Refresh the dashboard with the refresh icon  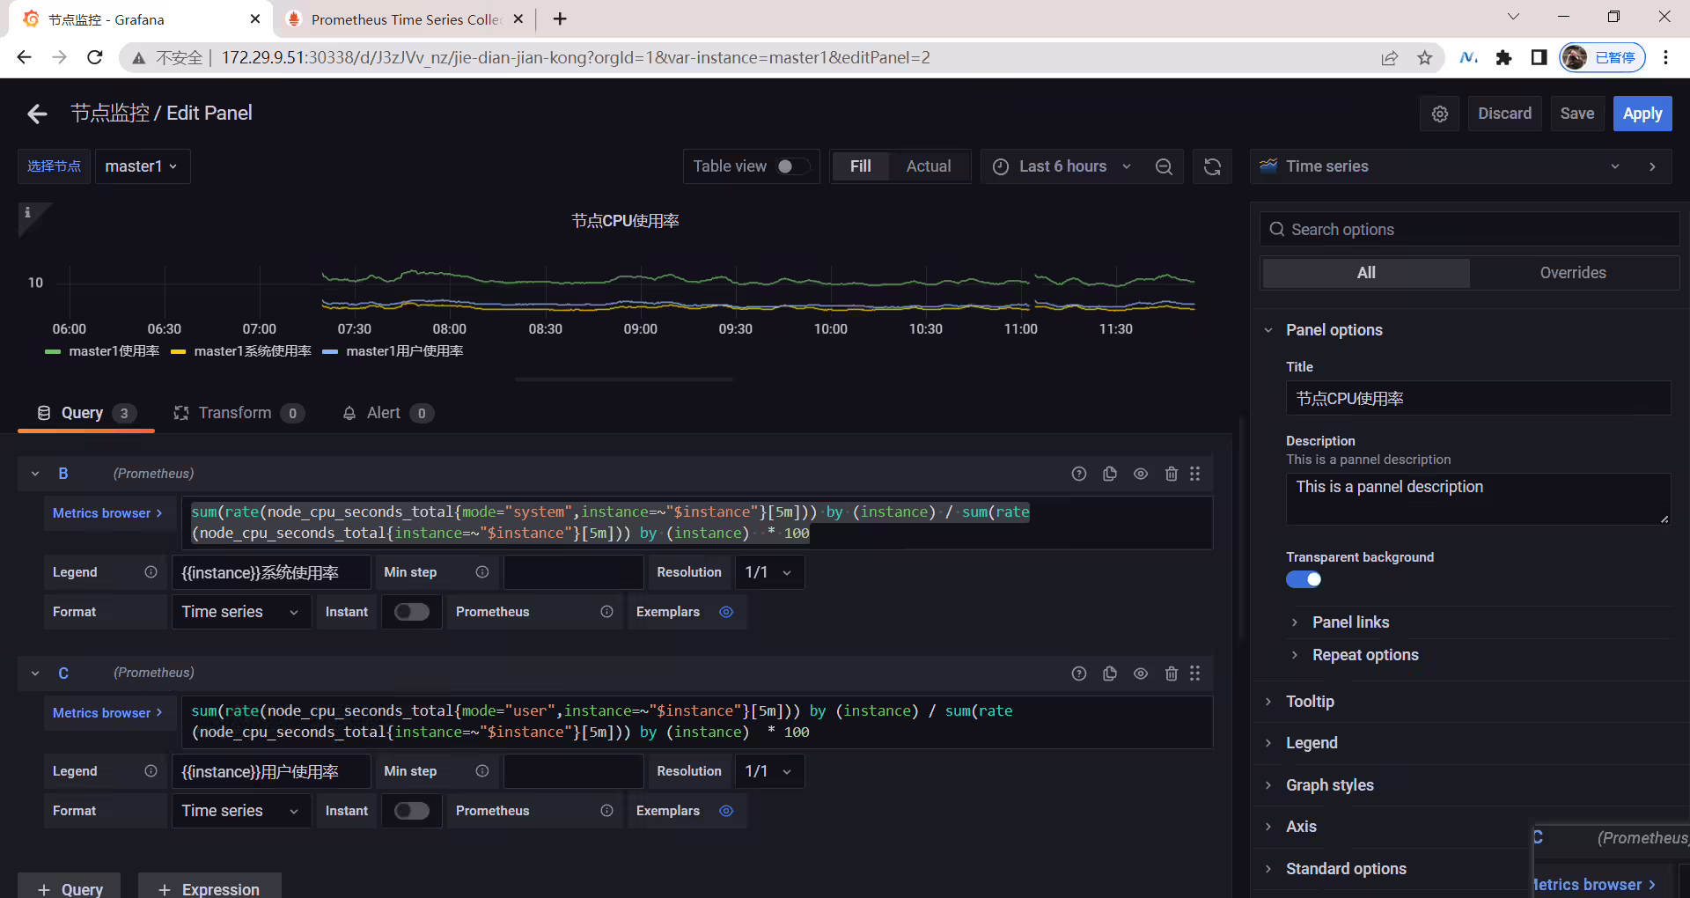click(1212, 166)
